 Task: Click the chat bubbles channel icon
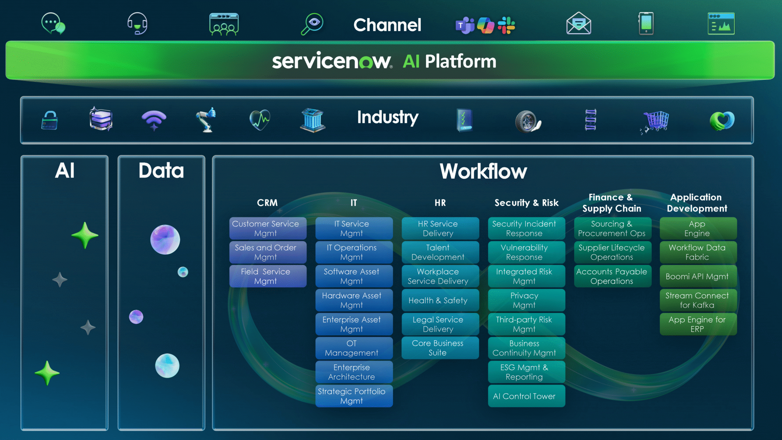(53, 24)
